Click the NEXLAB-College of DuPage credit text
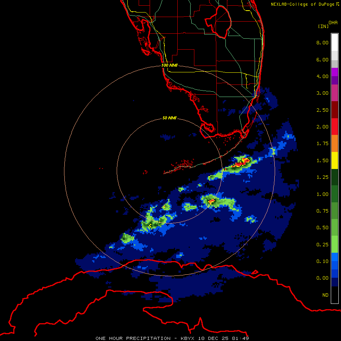This screenshot has height=341, width=341. [305, 4]
